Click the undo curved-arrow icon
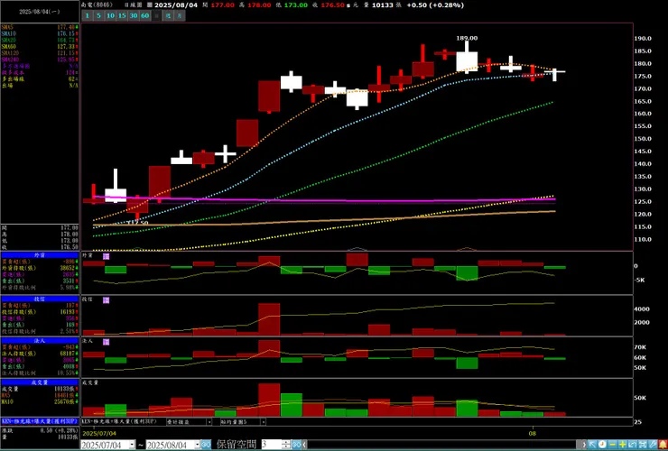This screenshot has width=668, height=451. pyautogui.click(x=632, y=445)
